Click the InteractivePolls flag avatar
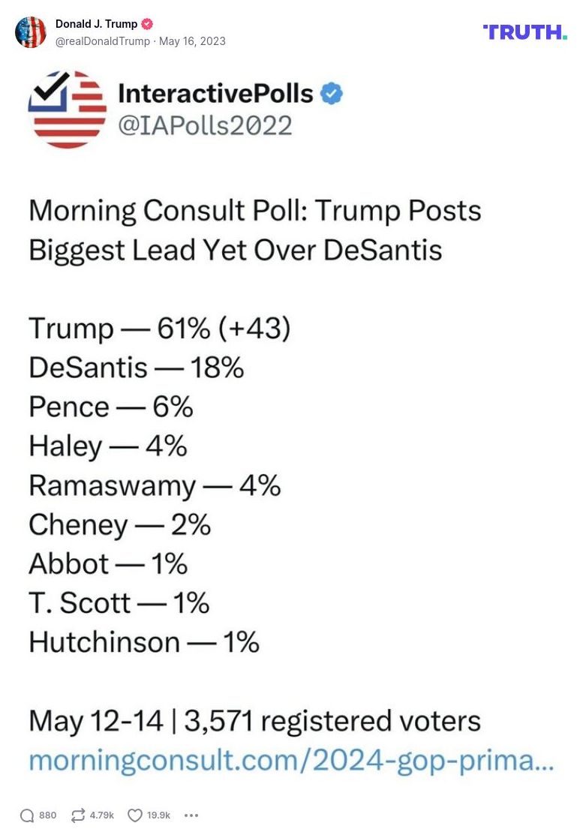Screen dimensions: 583x838 67,108
